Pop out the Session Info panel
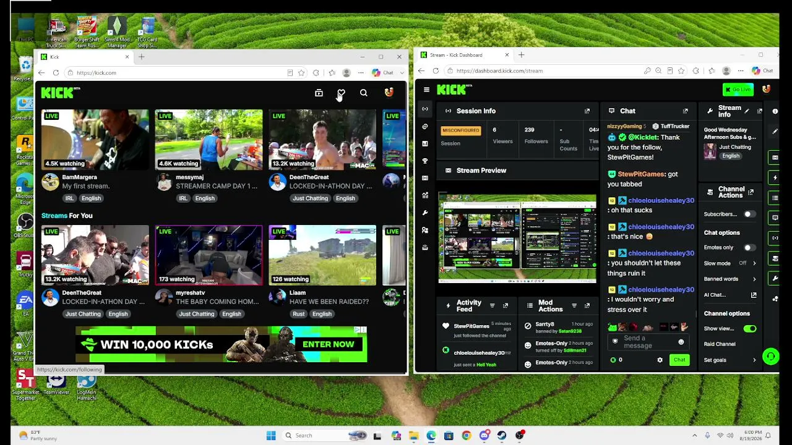 tap(587, 111)
